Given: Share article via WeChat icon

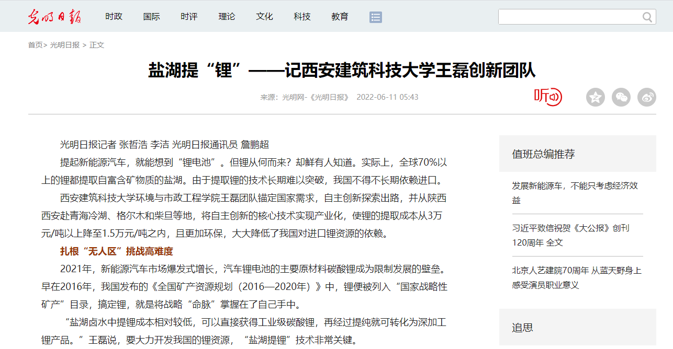Looking at the screenshot, I should pos(621,97).
